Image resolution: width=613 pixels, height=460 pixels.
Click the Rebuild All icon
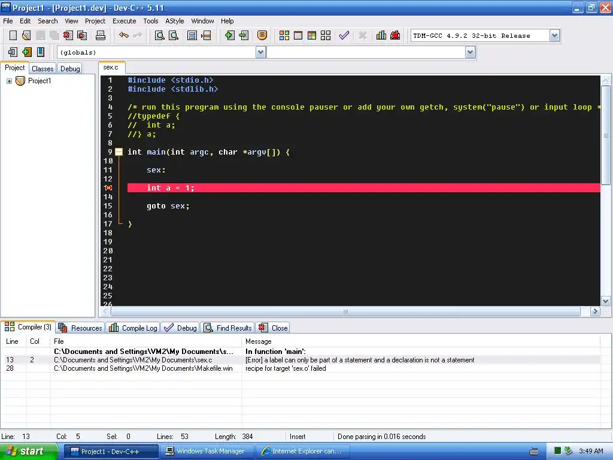(326, 35)
